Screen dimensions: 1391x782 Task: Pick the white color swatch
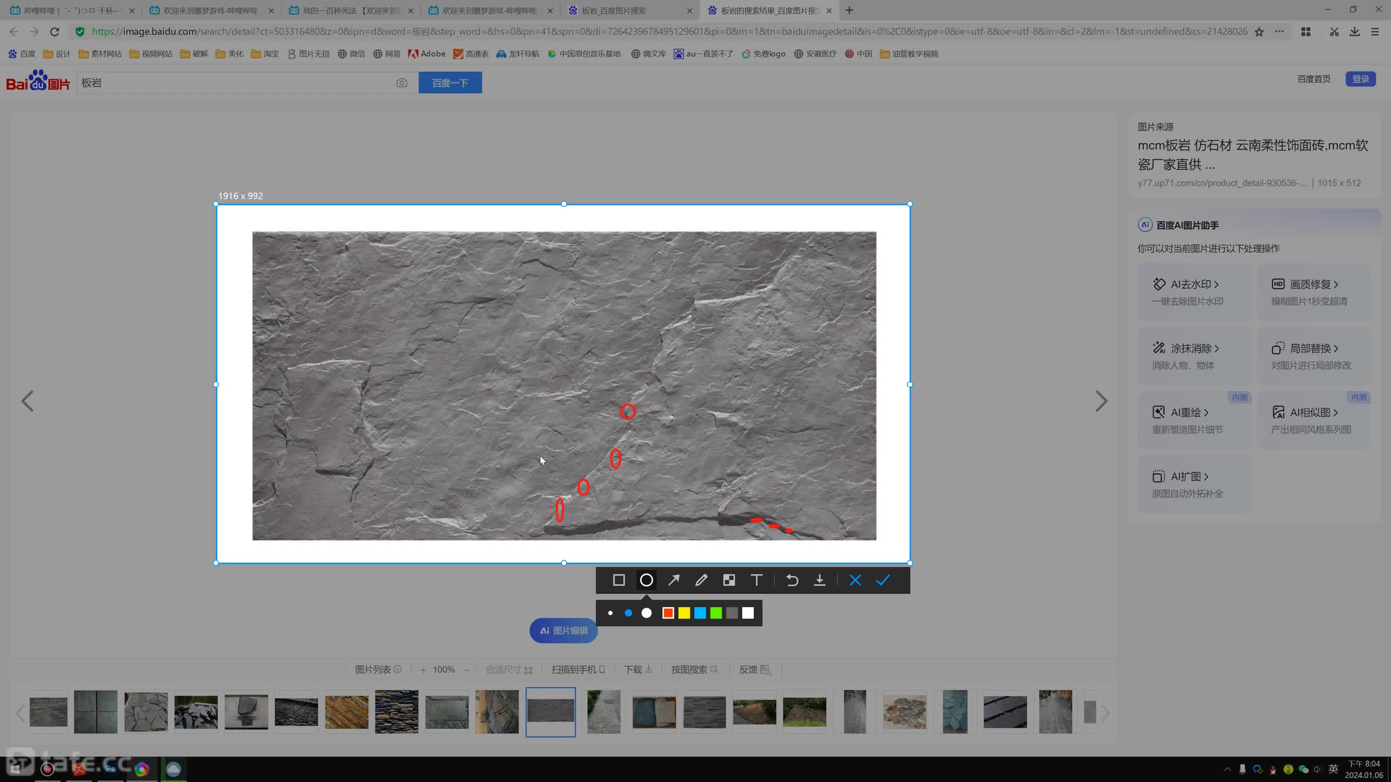pos(748,613)
